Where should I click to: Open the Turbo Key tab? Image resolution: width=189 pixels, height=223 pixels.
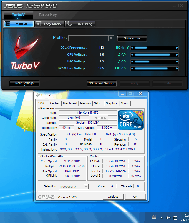click(x=48, y=15)
